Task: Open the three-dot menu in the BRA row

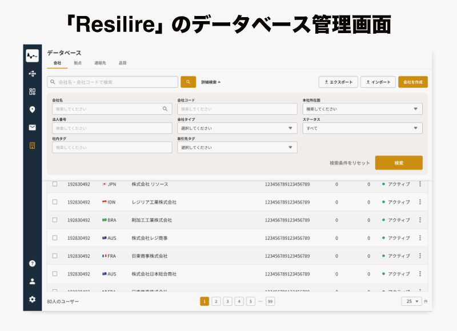Action: (x=420, y=220)
